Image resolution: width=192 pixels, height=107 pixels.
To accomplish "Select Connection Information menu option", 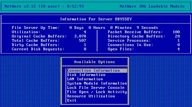I will tap(97, 70).
